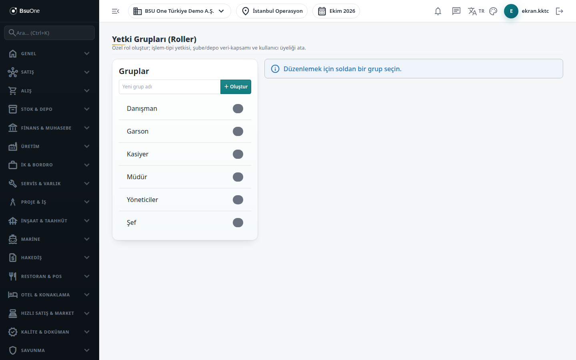Viewport: 576px width, 360px height.
Task: Click the Stok & Depo archive icon
Action: tap(13, 109)
